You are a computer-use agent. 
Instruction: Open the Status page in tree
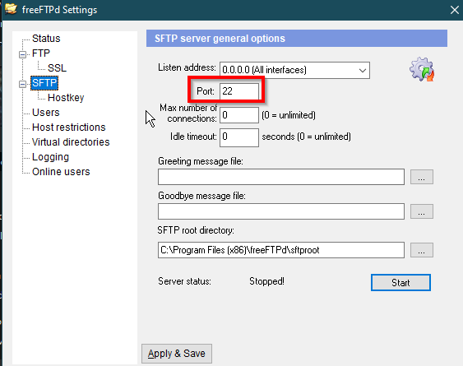(46, 39)
